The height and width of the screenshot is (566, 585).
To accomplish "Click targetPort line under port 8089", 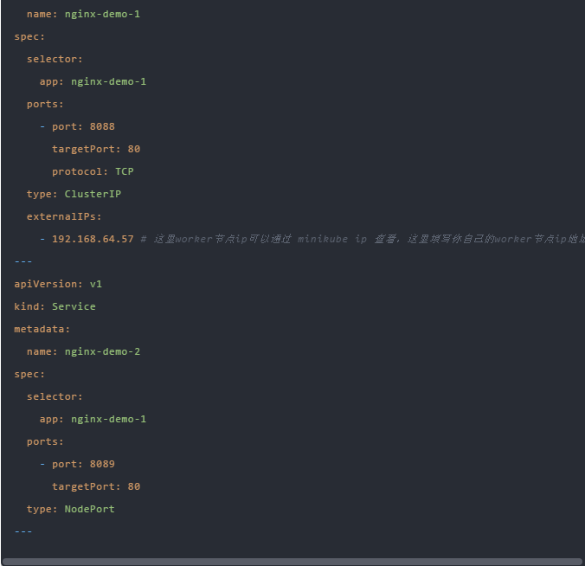I will point(95,486).
